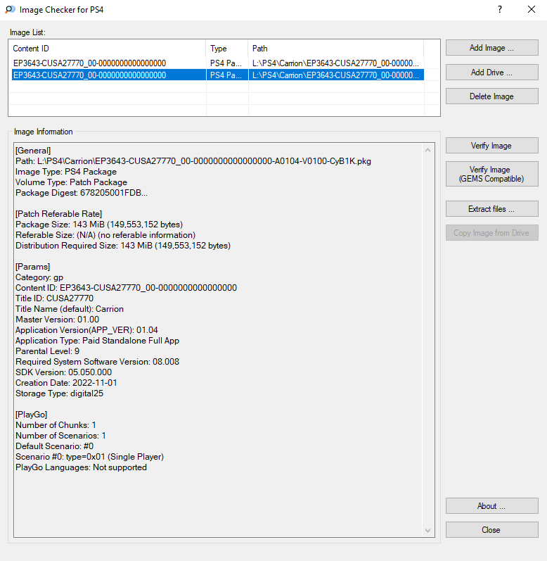Click Application Type Paid Standalone line

[98, 341]
